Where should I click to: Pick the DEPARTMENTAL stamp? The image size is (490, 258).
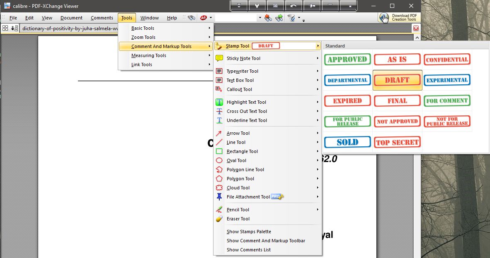pyautogui.click(x=347, y=80)
